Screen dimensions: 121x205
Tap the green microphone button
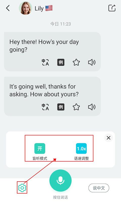[60, 181]
